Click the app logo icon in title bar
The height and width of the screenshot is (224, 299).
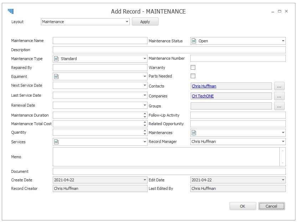(11, 11)
